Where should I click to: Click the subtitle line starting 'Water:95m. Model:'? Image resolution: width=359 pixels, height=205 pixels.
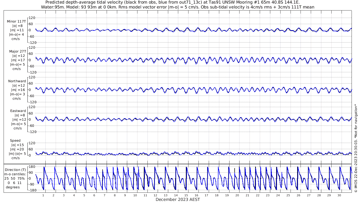pyautogui.click(x=177, y=7)
